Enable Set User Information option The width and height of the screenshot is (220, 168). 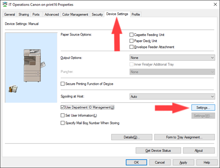(x=63, y=115)
